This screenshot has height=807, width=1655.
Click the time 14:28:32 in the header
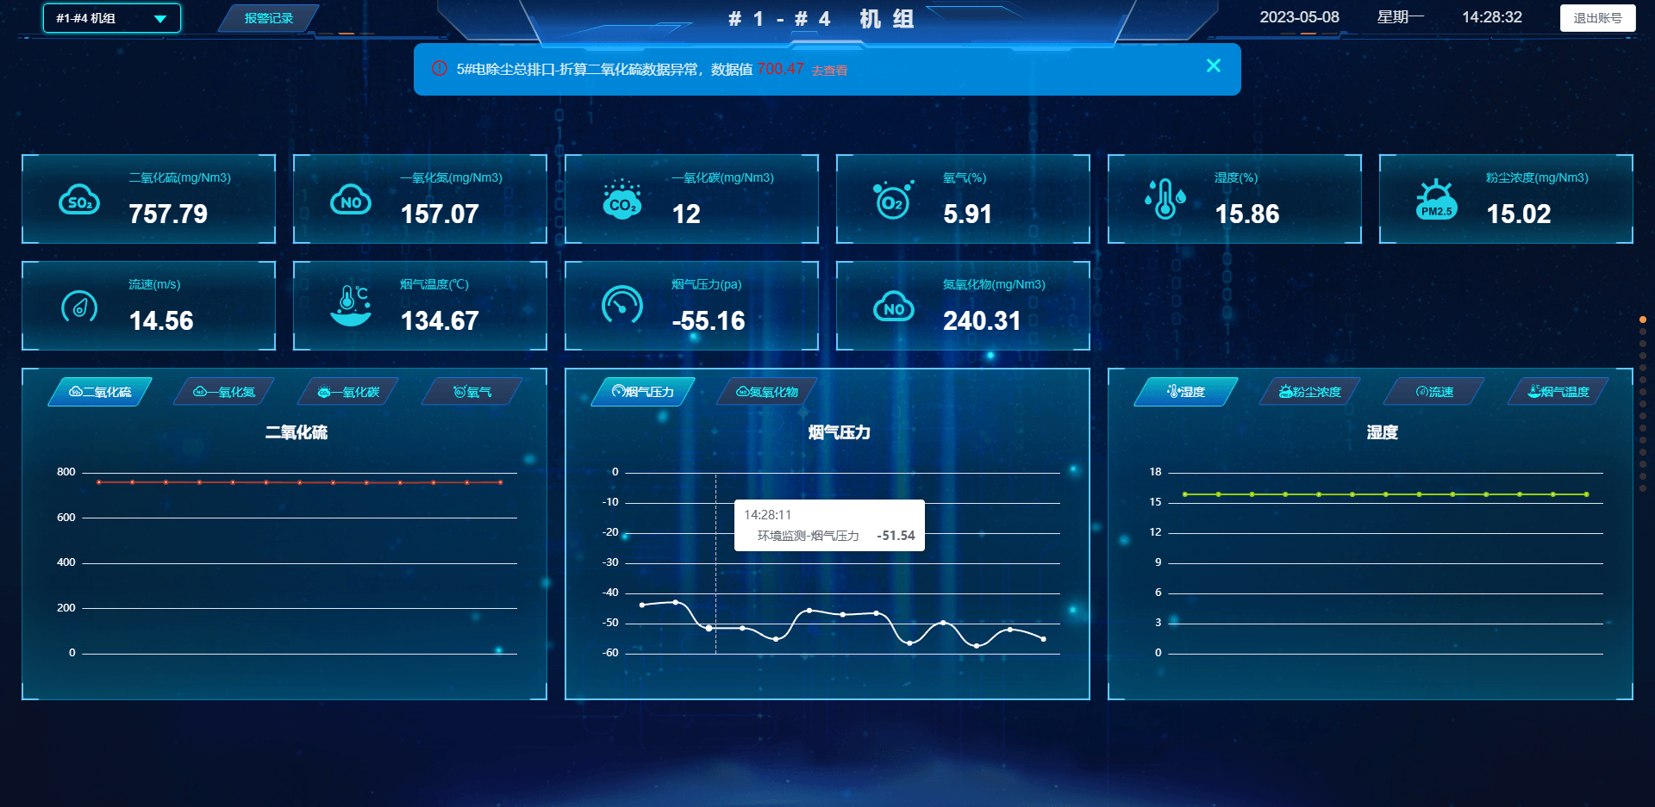coord(1492,17)
